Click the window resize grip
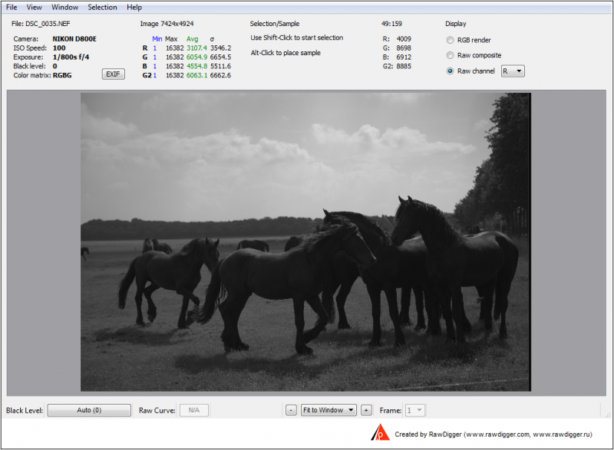614x450 pixels. (x=607, y=415)
